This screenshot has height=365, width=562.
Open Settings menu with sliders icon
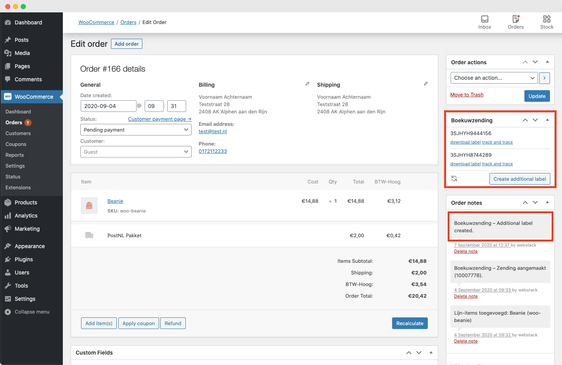pos(31,299)
